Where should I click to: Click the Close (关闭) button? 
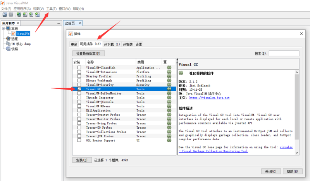(x=271, y=171)
